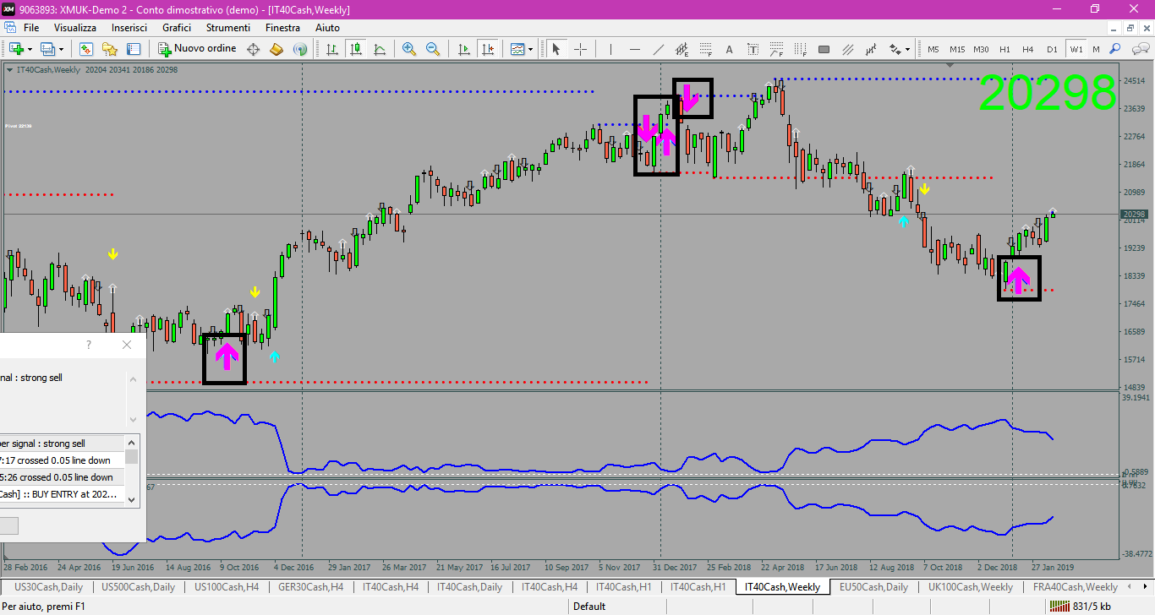Viewport: 1155px width, 615px height.
Task: Select the diagonal trendline tool
Action: pos(658,49)
